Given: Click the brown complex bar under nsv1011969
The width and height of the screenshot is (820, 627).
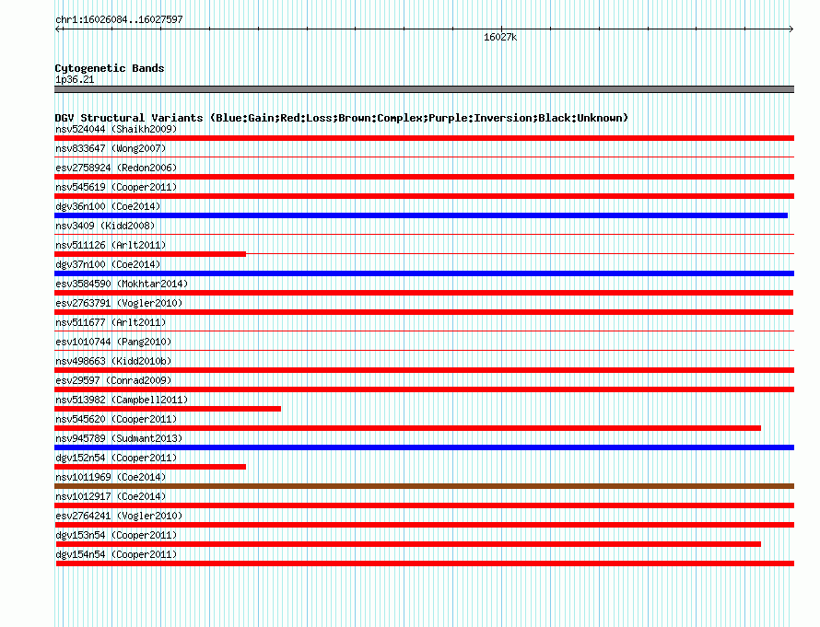Looking at the screenshot, I should (x=424, y=486).
